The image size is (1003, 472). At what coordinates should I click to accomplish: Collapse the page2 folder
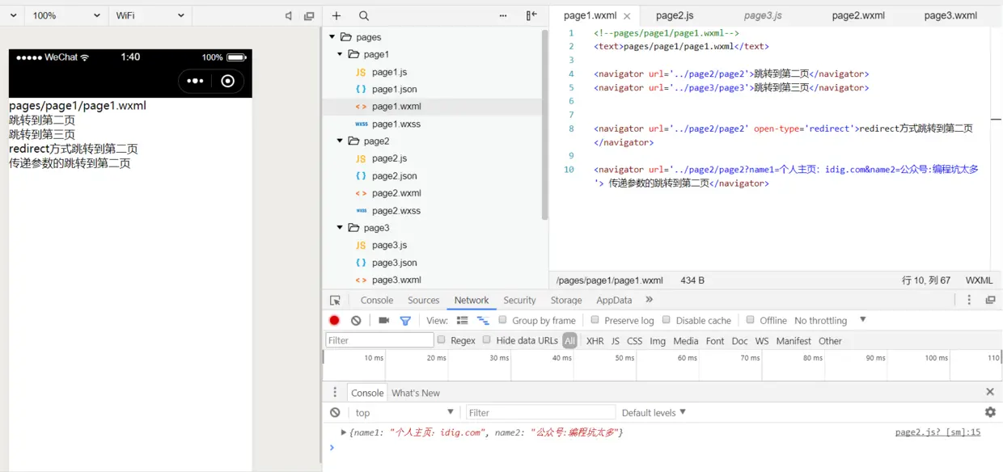(x=340, y=141)
